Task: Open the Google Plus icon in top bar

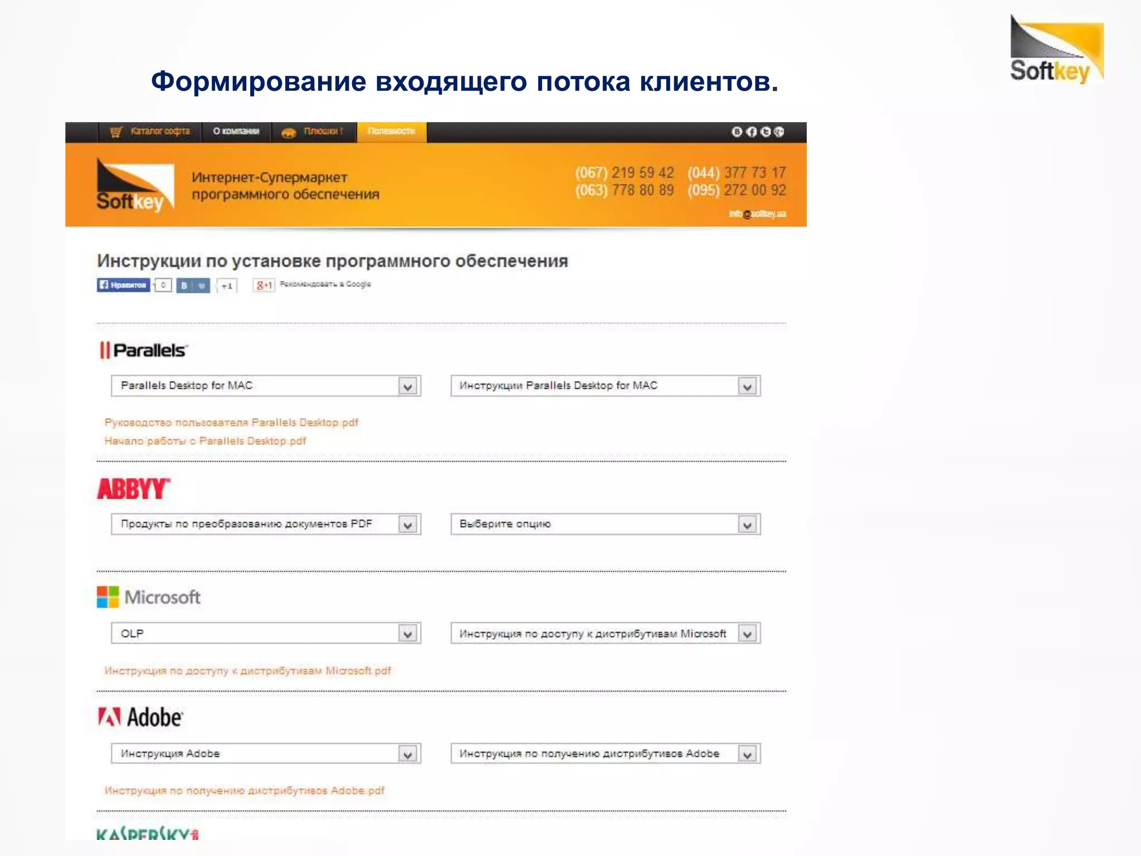Action: coord(779,132)
